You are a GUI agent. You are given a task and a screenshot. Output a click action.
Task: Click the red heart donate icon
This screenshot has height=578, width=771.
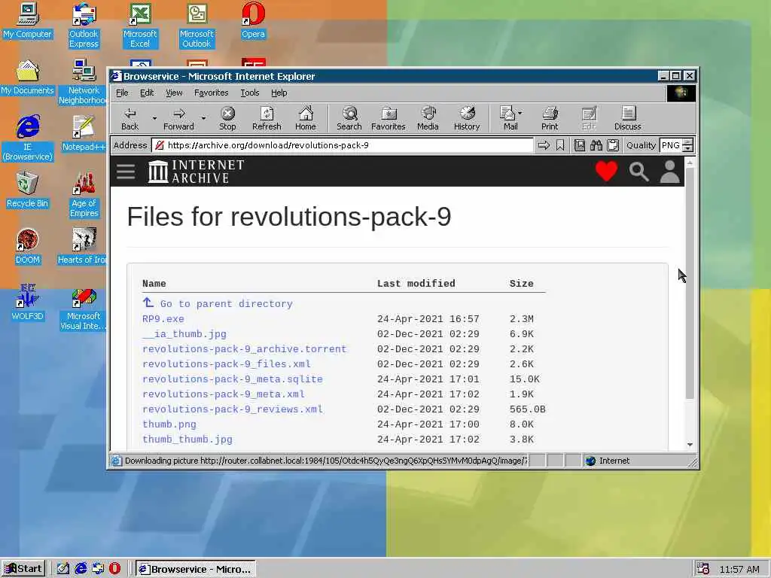tap(606, 171)
